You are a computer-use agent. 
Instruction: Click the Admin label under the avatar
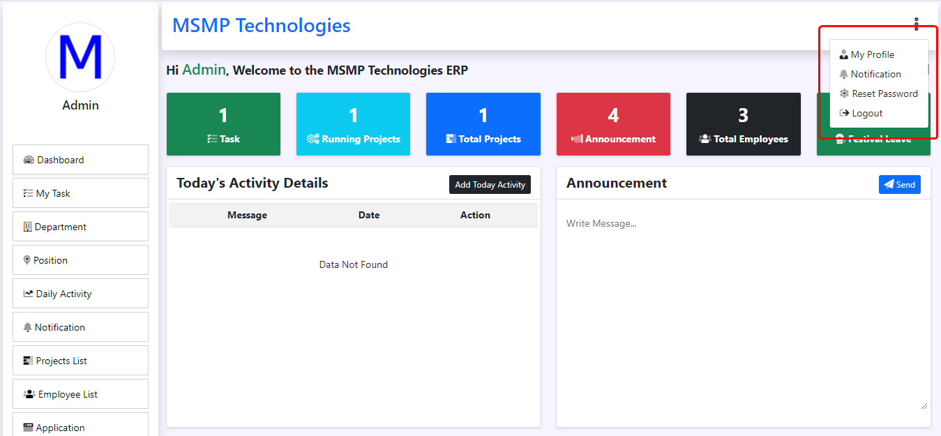80,105
